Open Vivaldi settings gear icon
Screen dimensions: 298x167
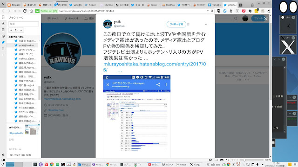pos(3,154)
